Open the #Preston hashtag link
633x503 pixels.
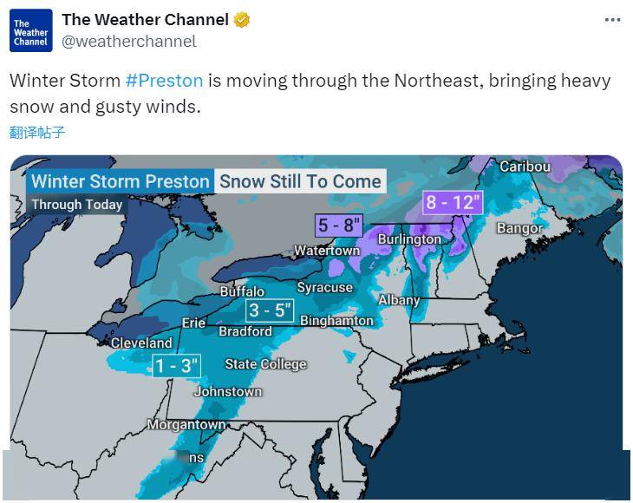(164, 81)
